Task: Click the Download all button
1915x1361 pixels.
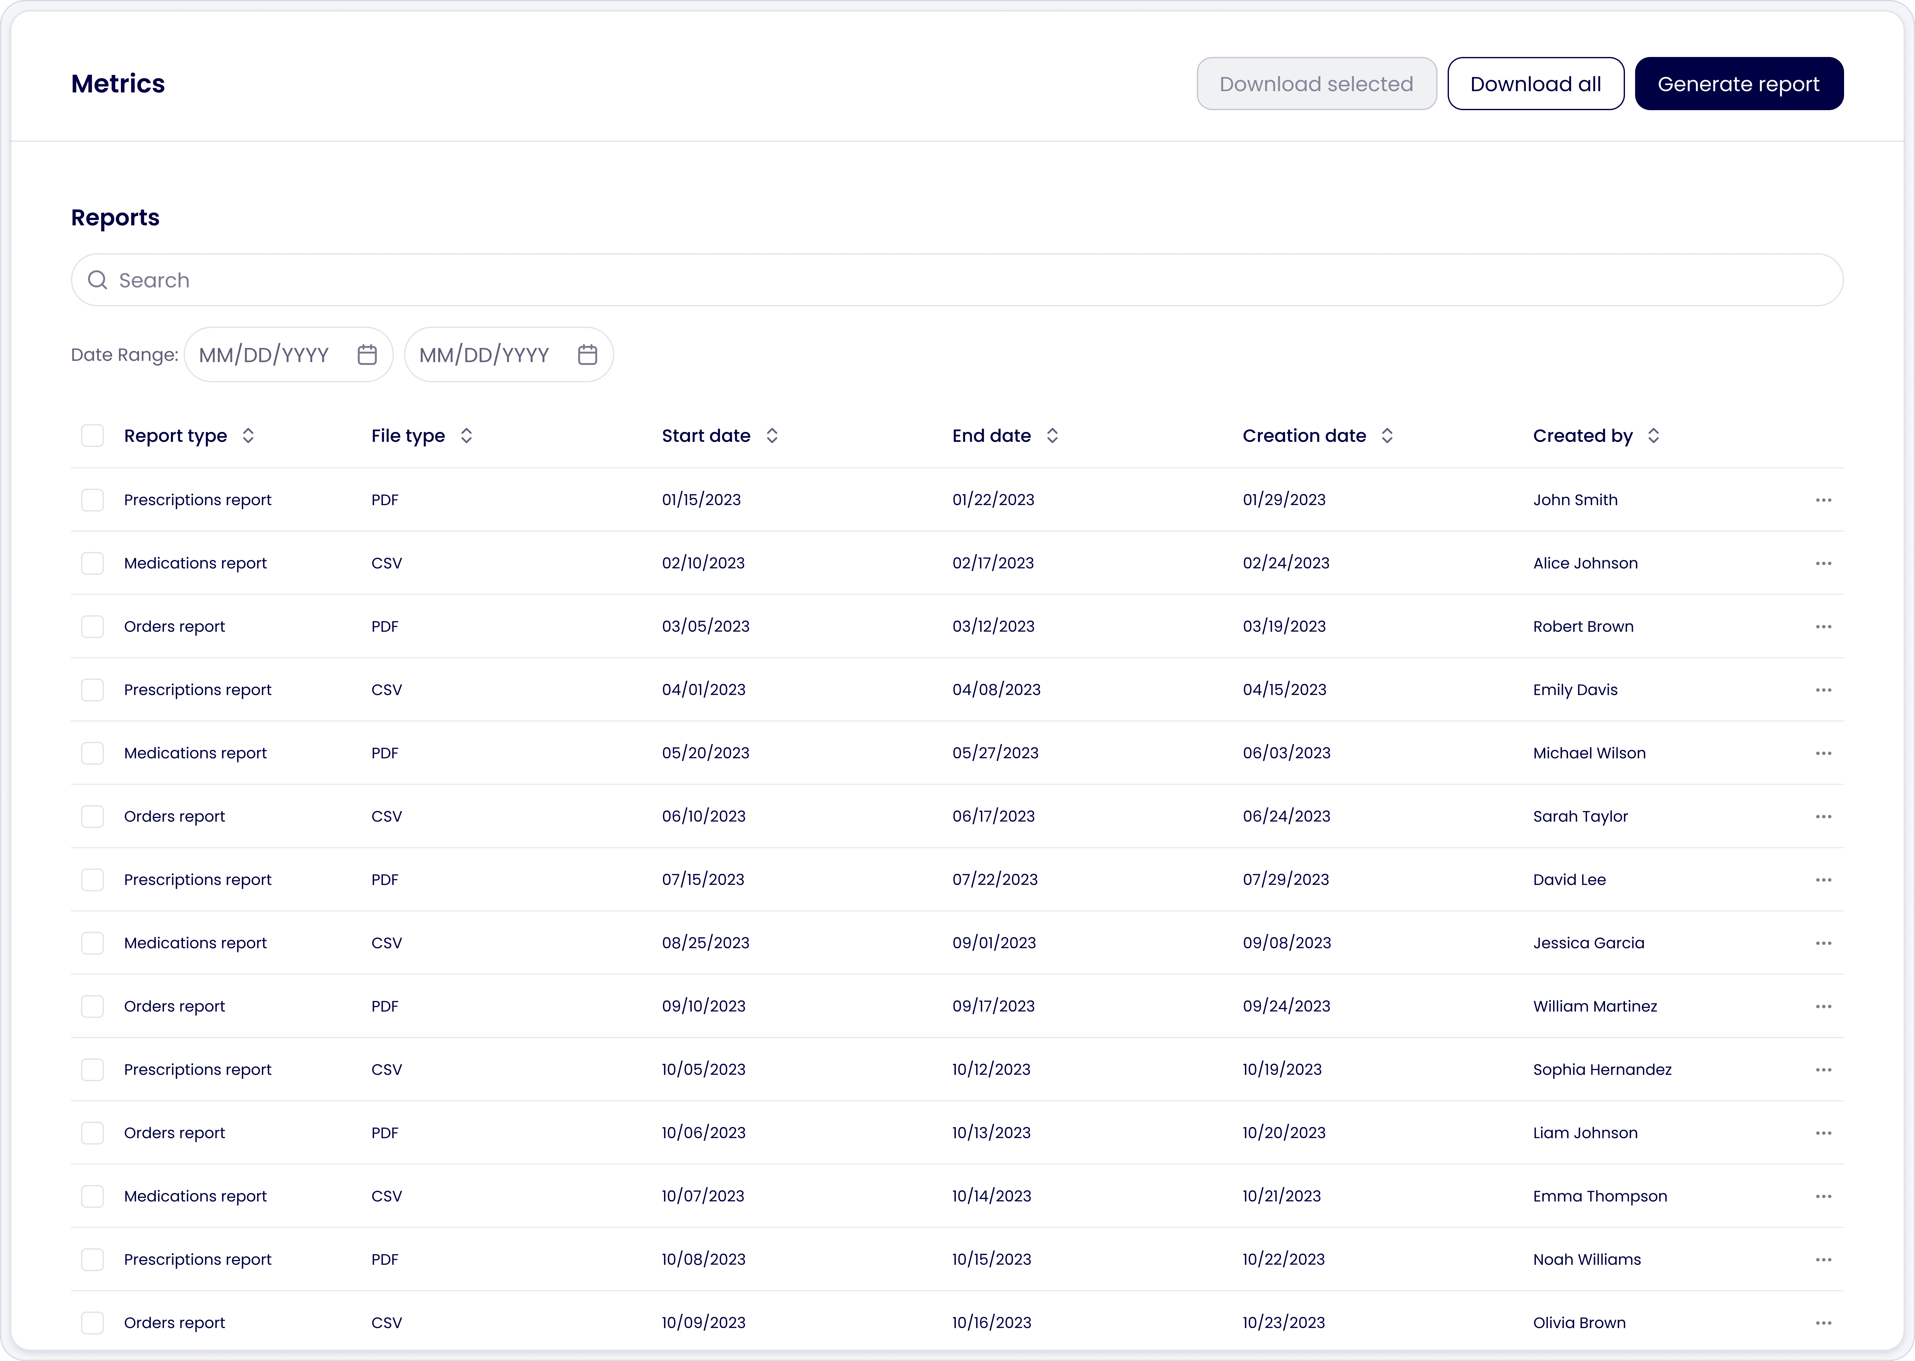Action: 1536,84
